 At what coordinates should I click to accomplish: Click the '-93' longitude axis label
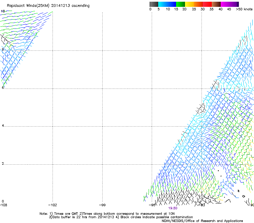202,205
